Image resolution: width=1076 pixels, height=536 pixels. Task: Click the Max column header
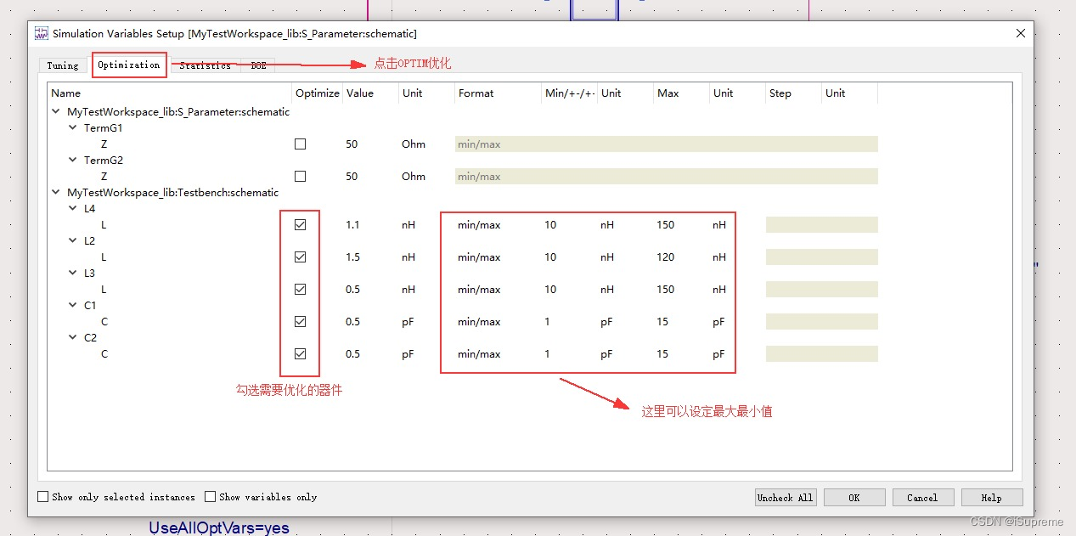[x=681, y=93]
